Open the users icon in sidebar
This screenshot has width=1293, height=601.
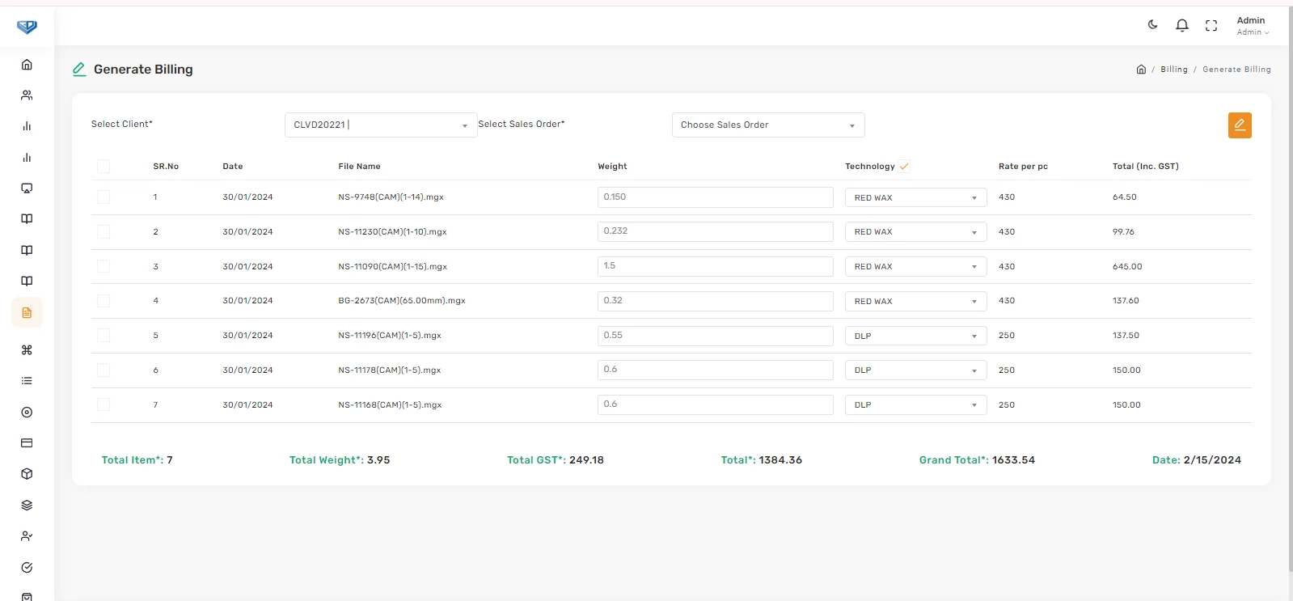click(27, 95)
